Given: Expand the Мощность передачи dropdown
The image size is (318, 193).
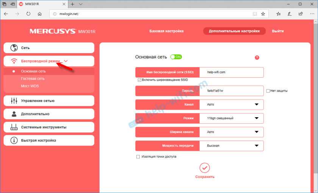Looking at the screenshot, I should click(231, 146).
